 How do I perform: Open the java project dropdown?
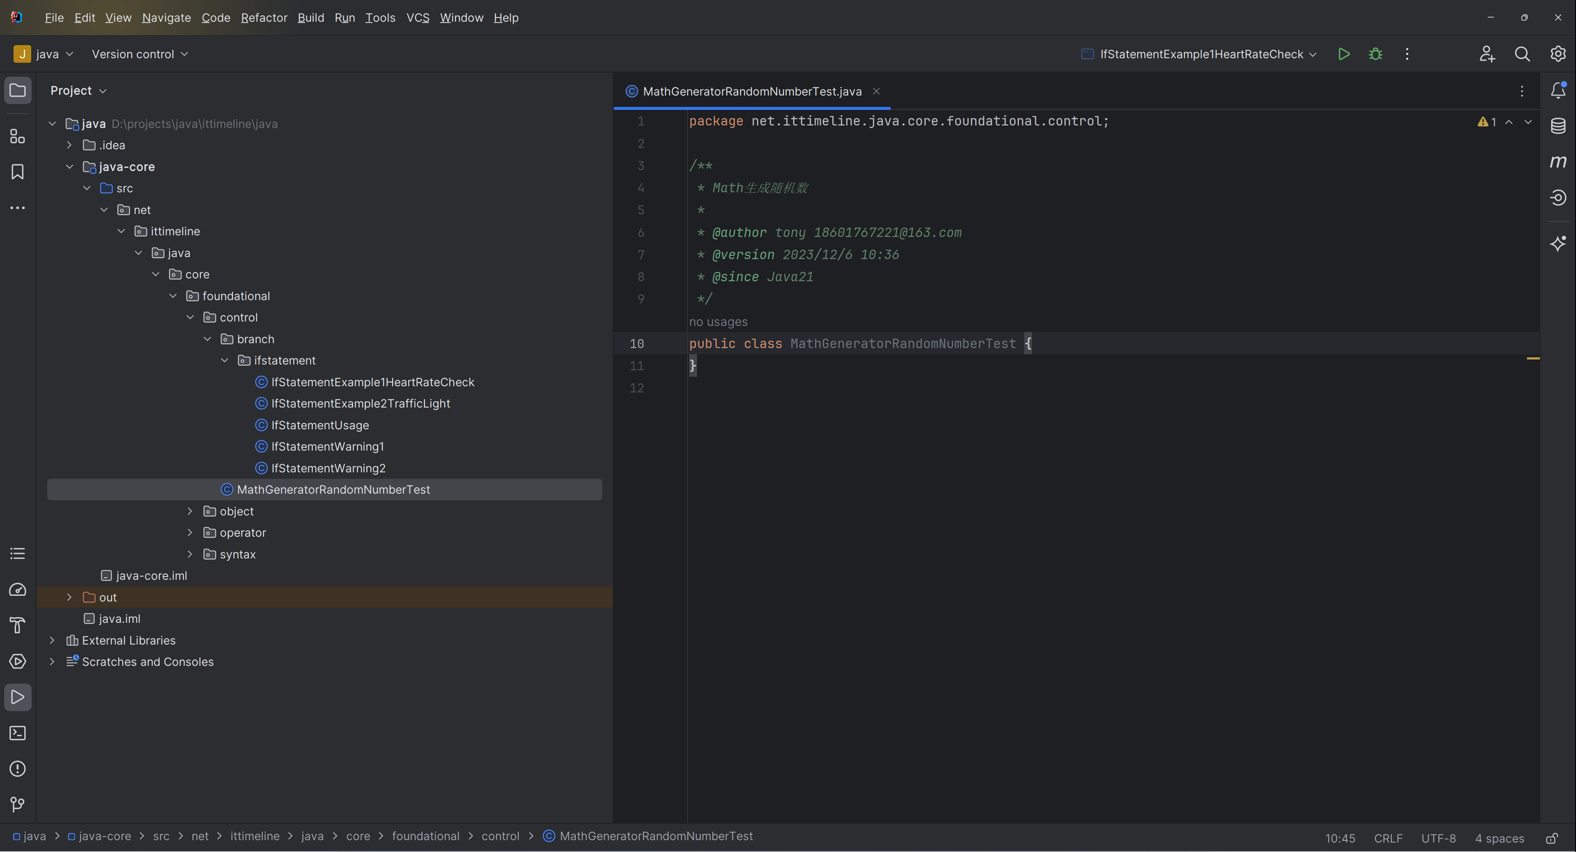point(44,54)
